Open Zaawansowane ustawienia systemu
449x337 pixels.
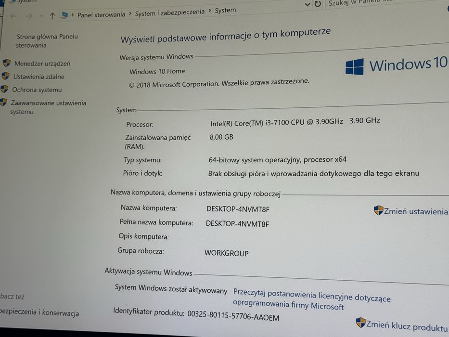[x=48, y=107]
